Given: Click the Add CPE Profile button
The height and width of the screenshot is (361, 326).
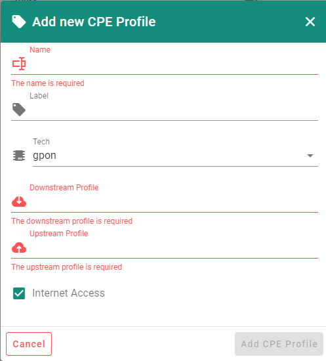Looking at the screenshot, I should [x=279, y=344].
